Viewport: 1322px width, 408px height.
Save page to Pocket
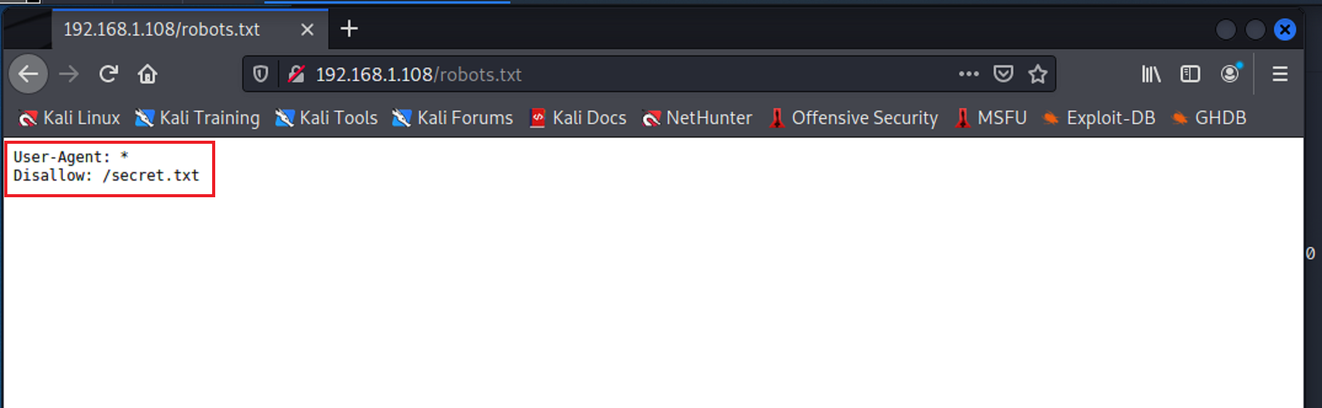[1003, 74]
